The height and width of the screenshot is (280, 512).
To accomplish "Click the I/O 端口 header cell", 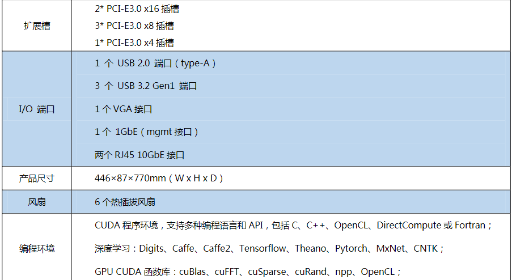I will pos(37,109).
